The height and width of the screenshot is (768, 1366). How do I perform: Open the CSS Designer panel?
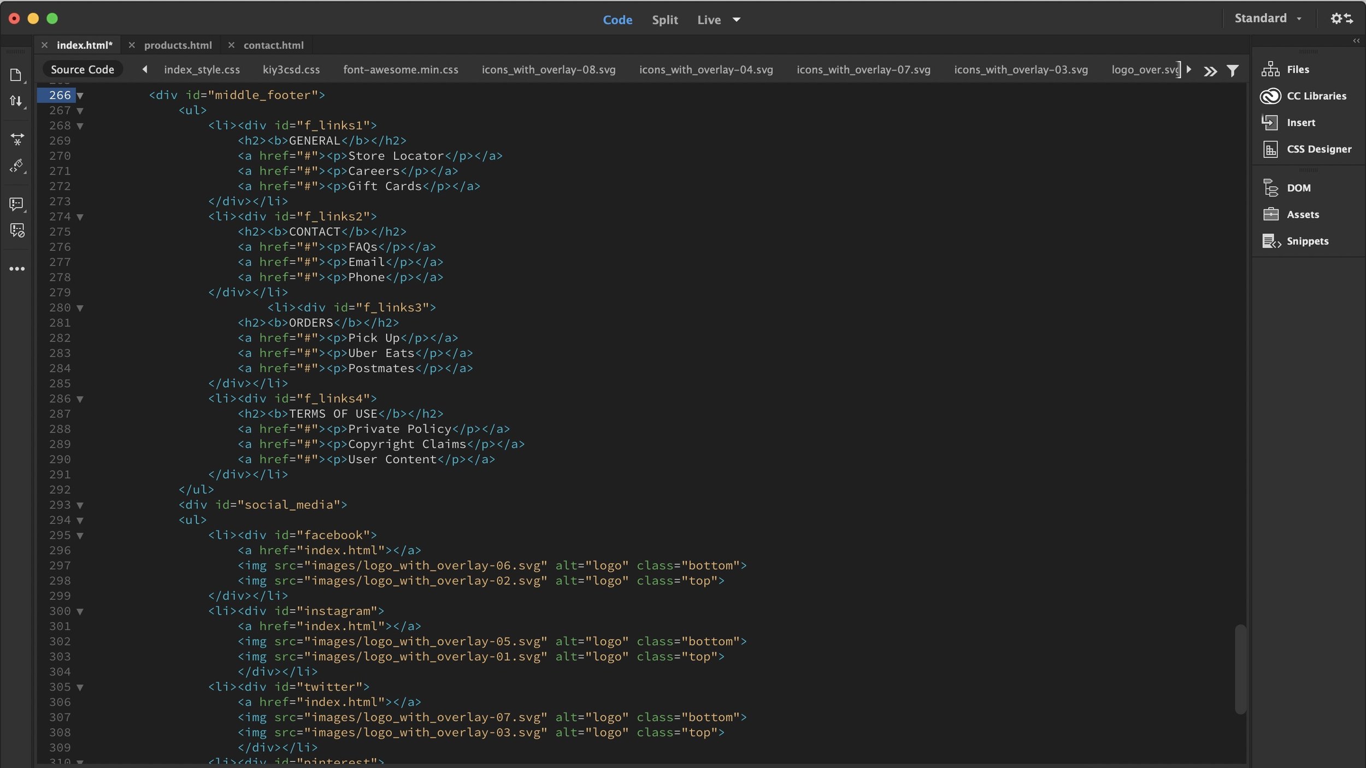click(x=1318, y=149)
